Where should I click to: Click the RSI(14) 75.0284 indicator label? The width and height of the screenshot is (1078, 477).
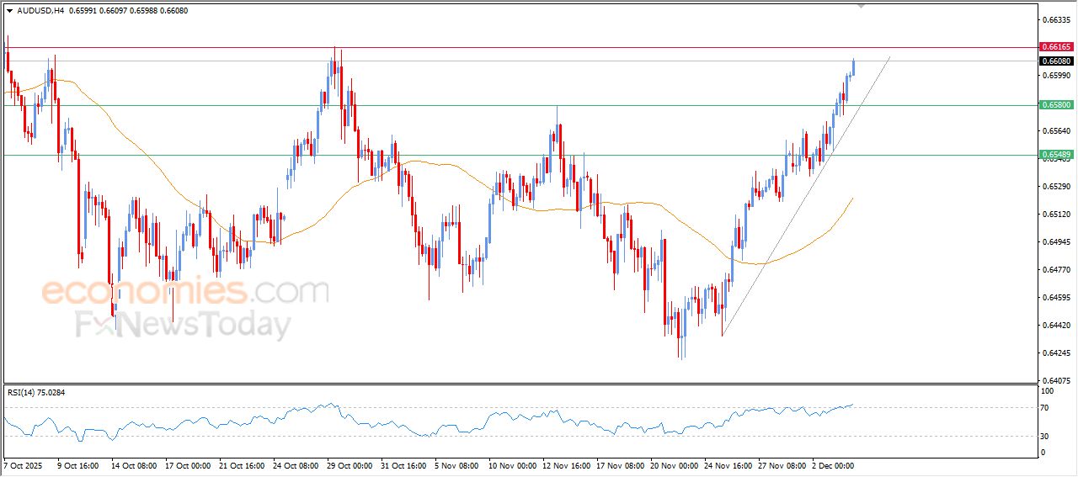[47, 392]
